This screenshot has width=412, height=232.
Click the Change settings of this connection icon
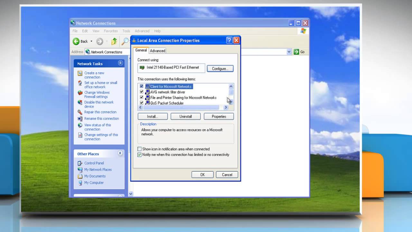pos(80,135)
